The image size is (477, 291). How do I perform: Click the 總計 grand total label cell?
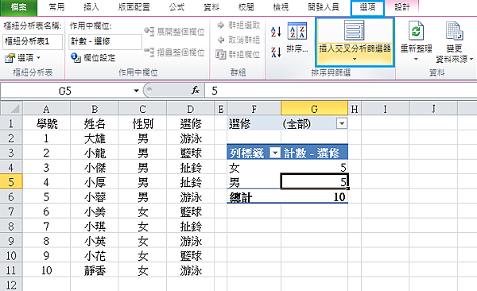point(254,197)
